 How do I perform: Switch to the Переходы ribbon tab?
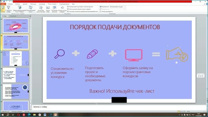point(33,4)
